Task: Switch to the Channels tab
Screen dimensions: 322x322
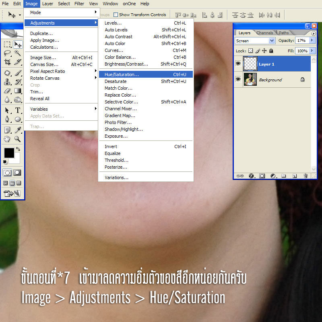Action: [x=265, y=33]
